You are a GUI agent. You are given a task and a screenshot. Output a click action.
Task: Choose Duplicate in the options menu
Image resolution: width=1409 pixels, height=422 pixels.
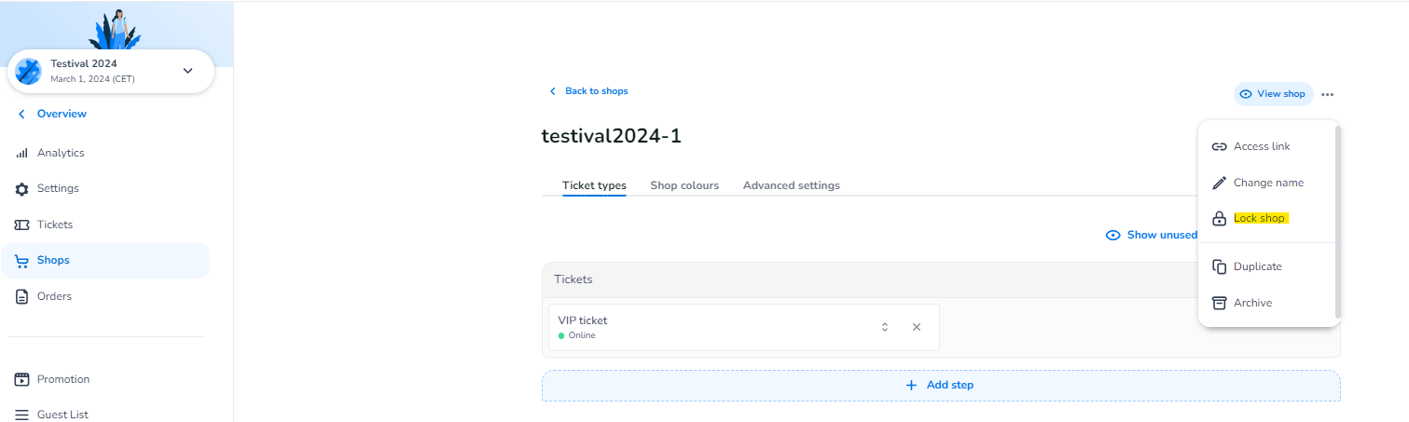(1257, 266)
